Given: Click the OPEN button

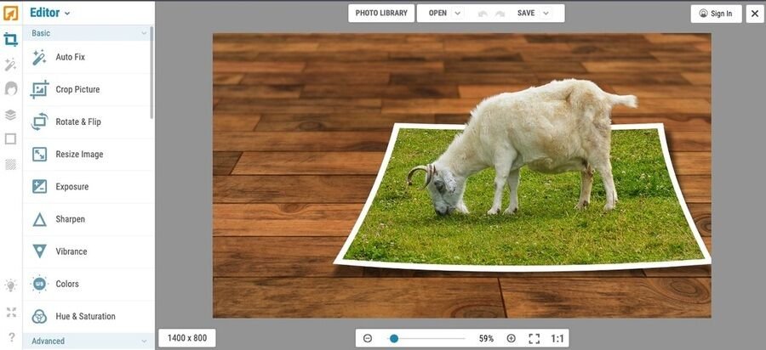Looking at the screenshot, I should pyautogui.click(x=437, y=13).
